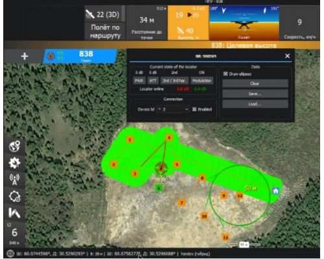Select the 838 vehicle tab

80,56
